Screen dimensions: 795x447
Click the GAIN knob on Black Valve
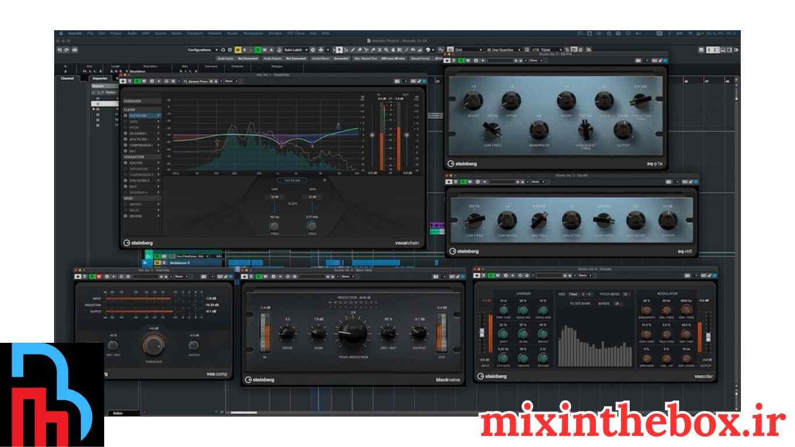(318, 334)
